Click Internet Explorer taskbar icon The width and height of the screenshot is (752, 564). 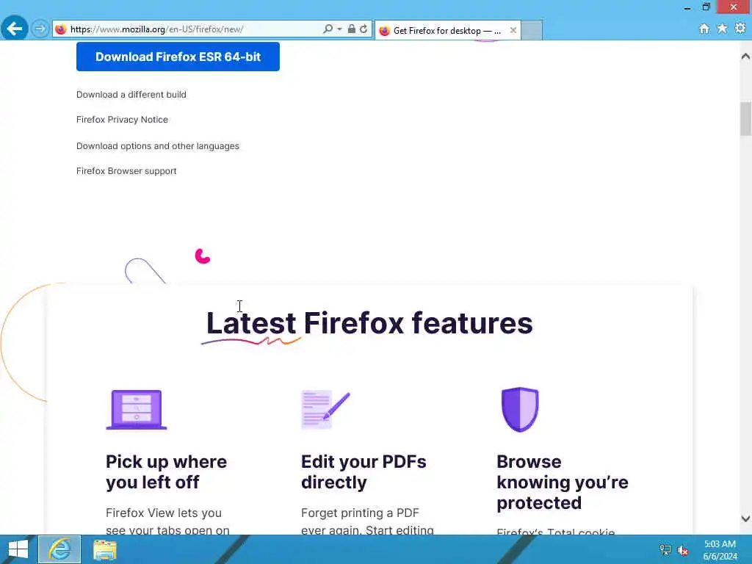59,549
